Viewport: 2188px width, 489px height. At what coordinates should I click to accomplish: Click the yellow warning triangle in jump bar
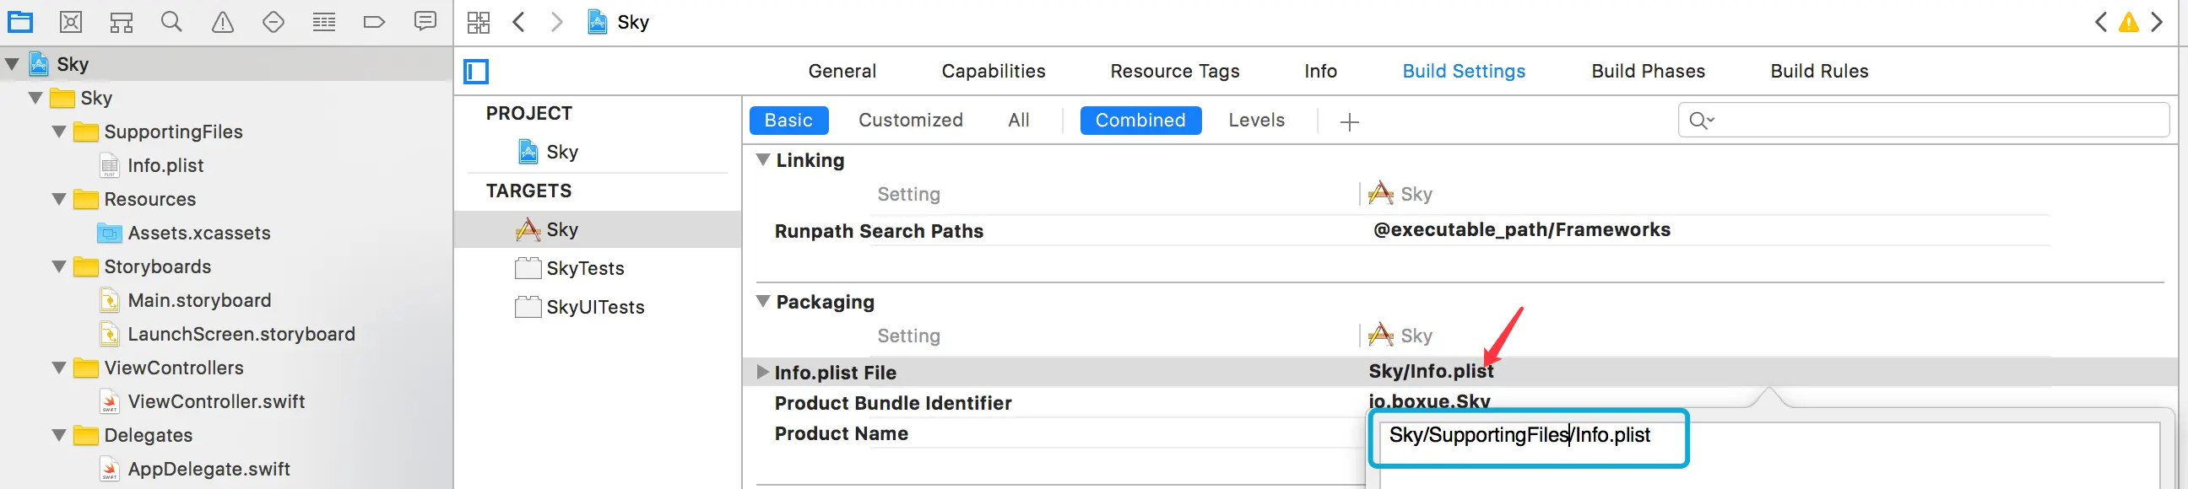pyautogui.click(x=2129, y=22)
